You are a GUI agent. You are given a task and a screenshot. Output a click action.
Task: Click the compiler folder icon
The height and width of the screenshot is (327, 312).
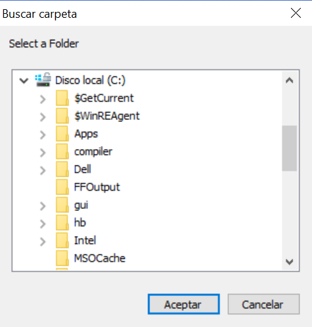click(63, 152)
